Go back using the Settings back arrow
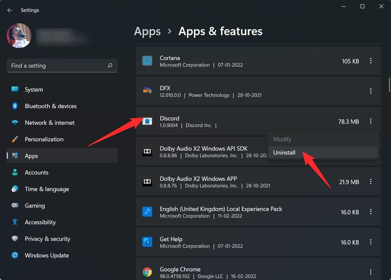391x280 pixels. tap(10, 10)
